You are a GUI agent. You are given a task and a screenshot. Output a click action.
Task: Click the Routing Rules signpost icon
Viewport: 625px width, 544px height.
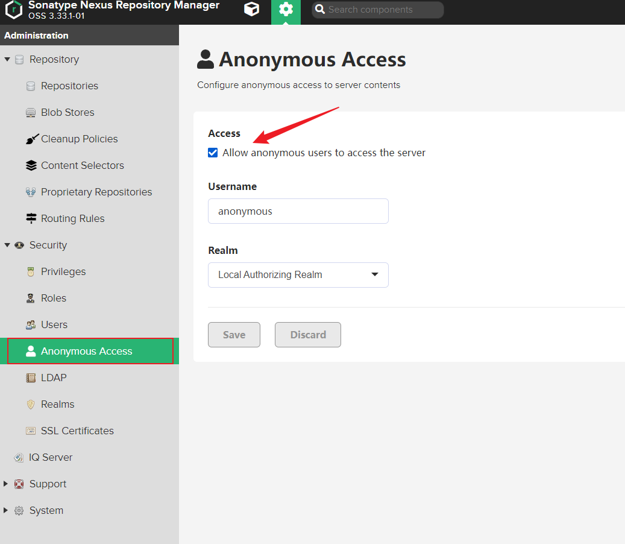click(31, 218)
